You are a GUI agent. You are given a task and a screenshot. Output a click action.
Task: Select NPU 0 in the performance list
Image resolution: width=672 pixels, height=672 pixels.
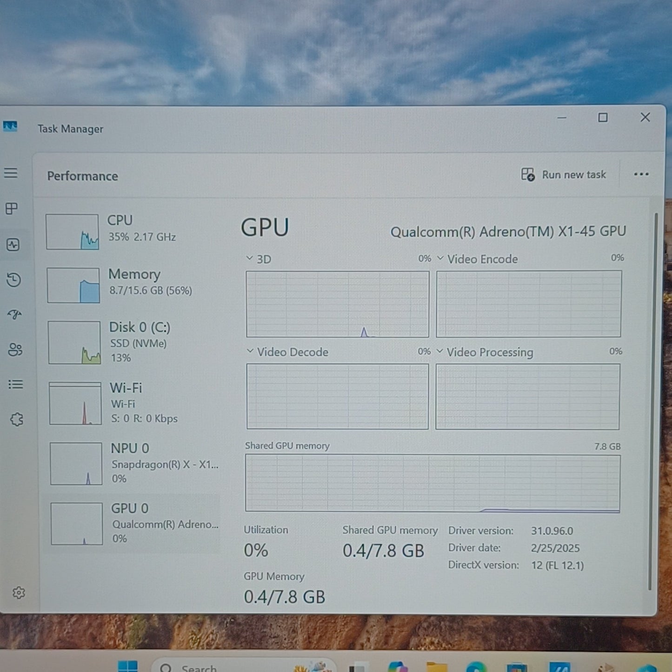[x=134, y=463]
